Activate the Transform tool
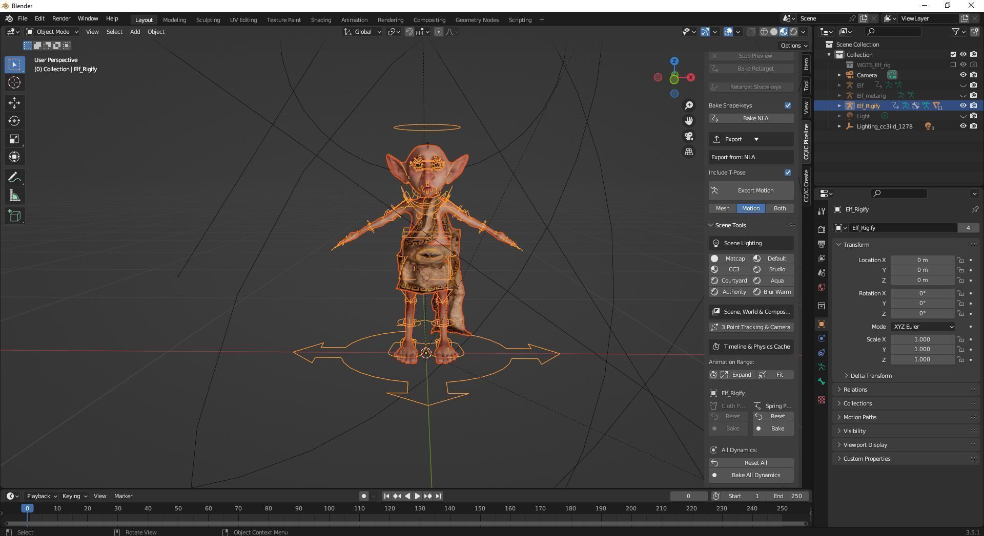Image resolution: width=984 pixels, height=536 pixels. [x=14, y=157]
